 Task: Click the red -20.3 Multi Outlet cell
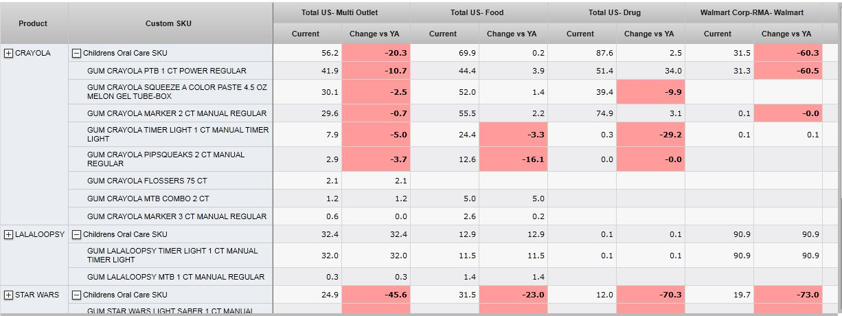pyautogui.click(x=376, y=53)
